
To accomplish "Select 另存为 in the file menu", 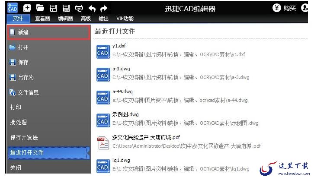I will coord(49,77).
